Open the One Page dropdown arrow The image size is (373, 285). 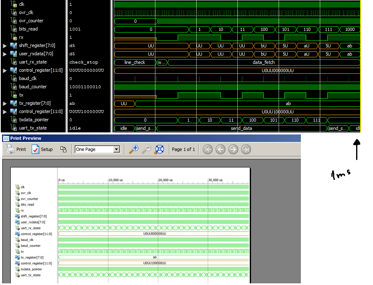pos(116,149)
